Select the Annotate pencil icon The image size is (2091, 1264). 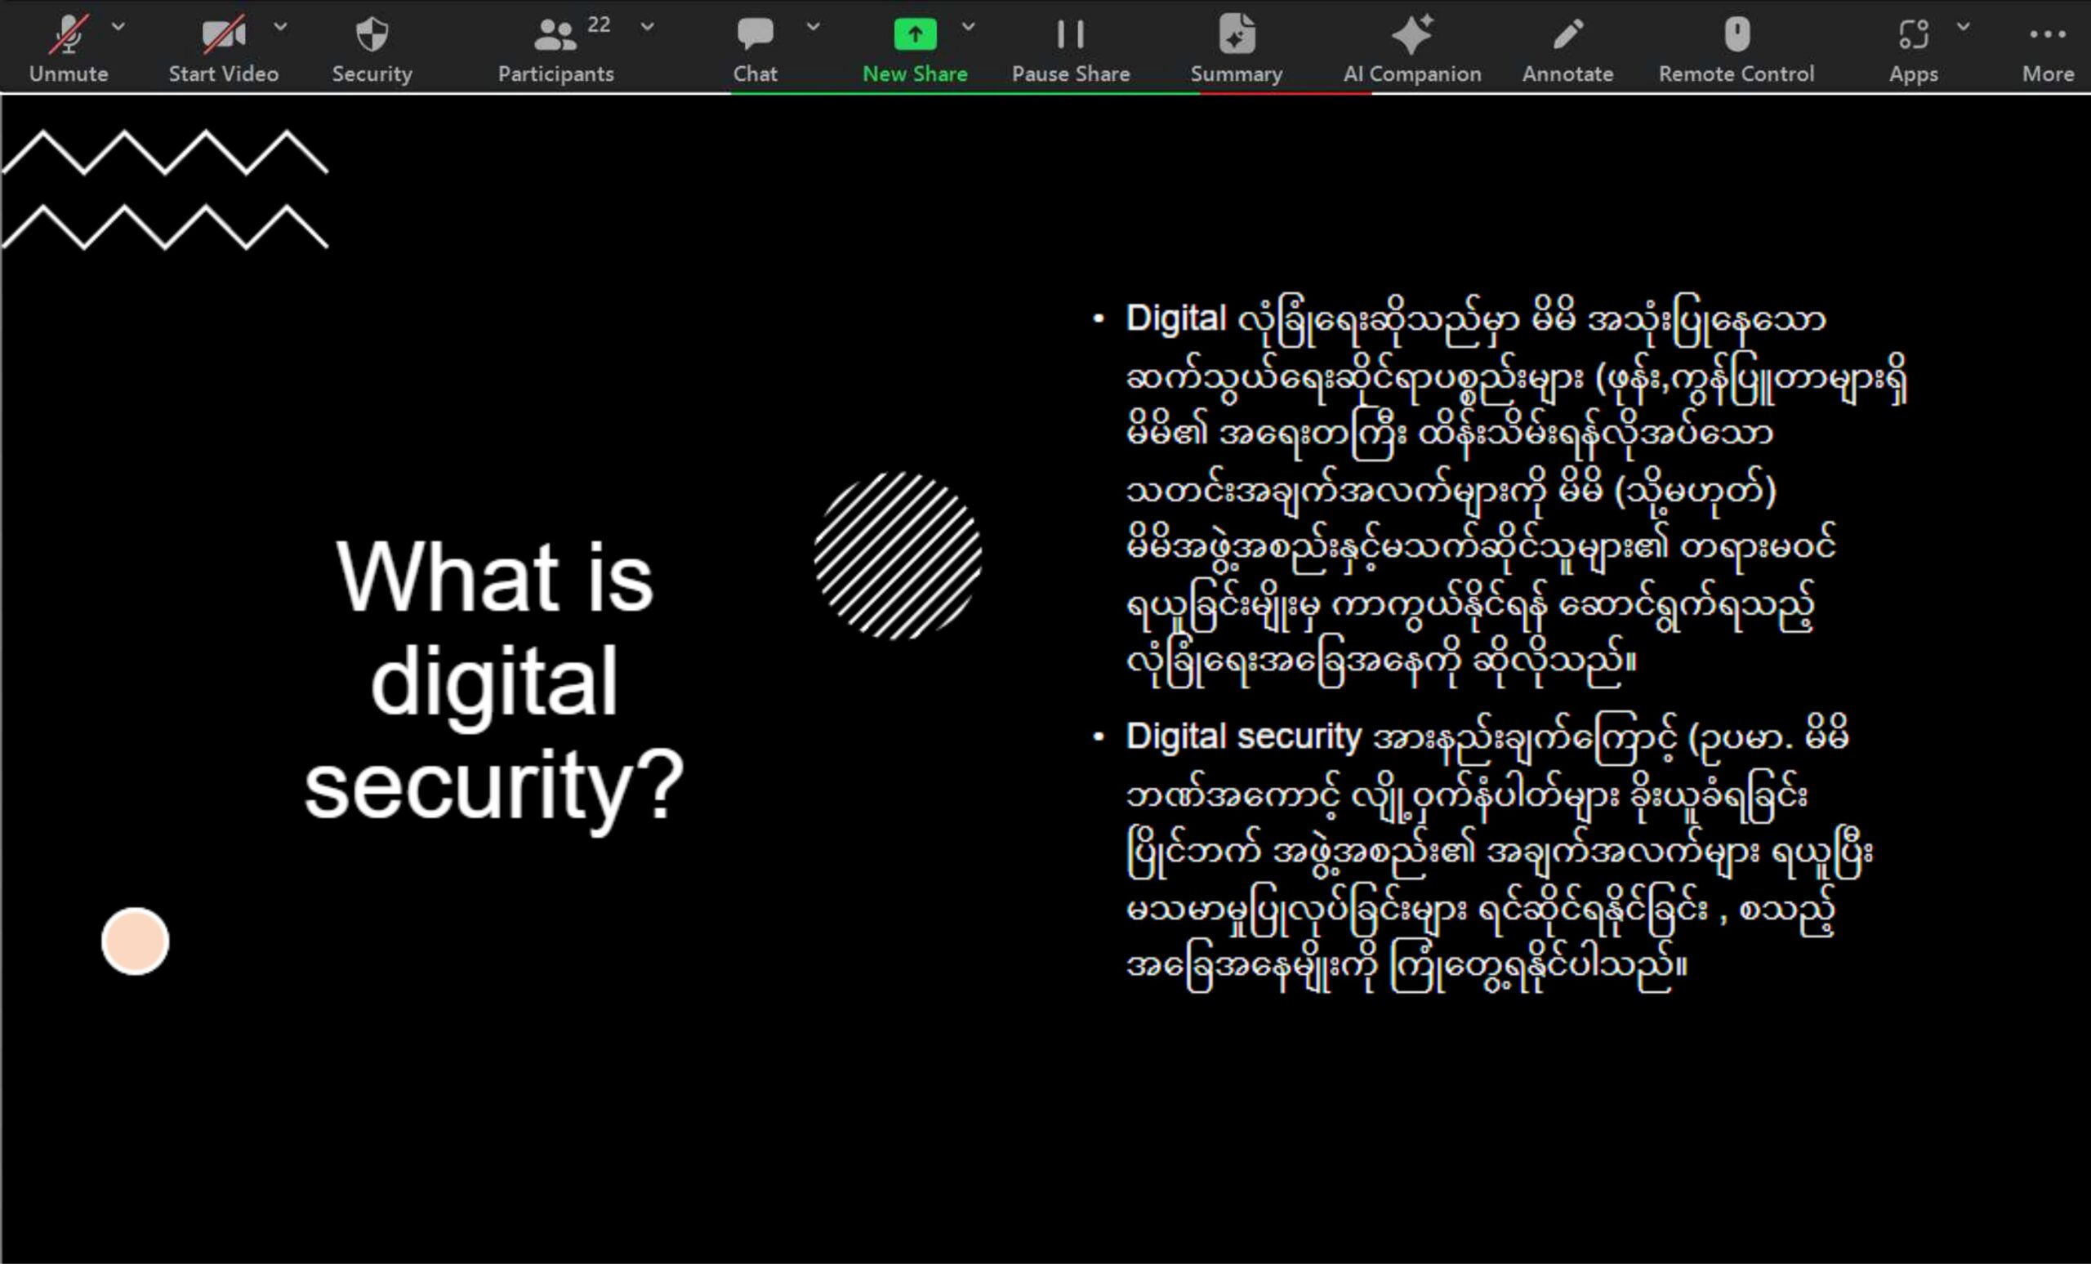1567,36
